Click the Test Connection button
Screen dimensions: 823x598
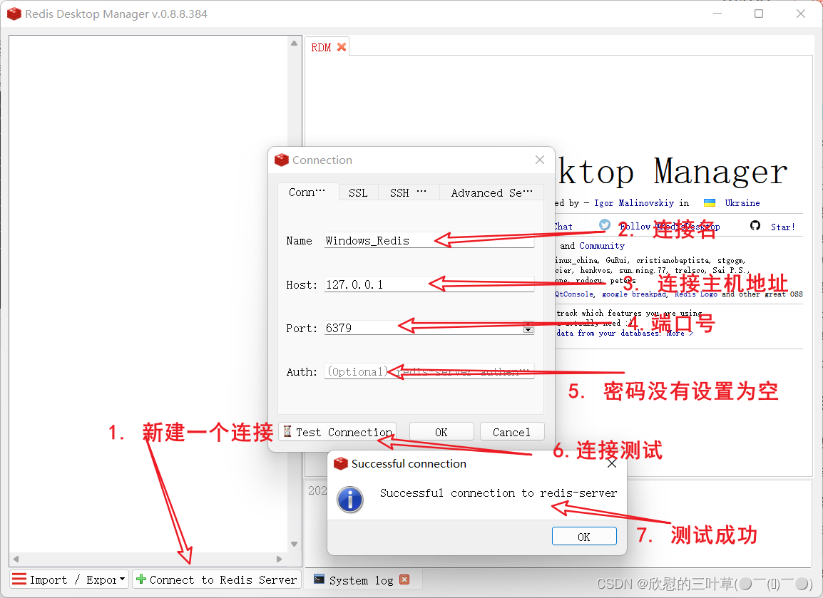[x=337, y=432]
